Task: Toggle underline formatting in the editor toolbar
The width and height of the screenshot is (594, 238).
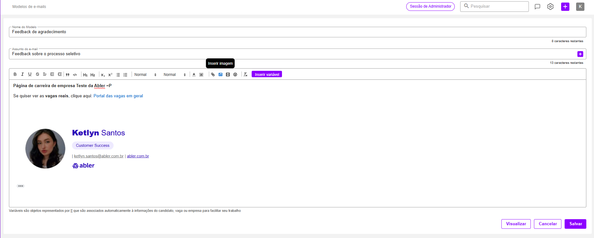Action: coord(30,74)
